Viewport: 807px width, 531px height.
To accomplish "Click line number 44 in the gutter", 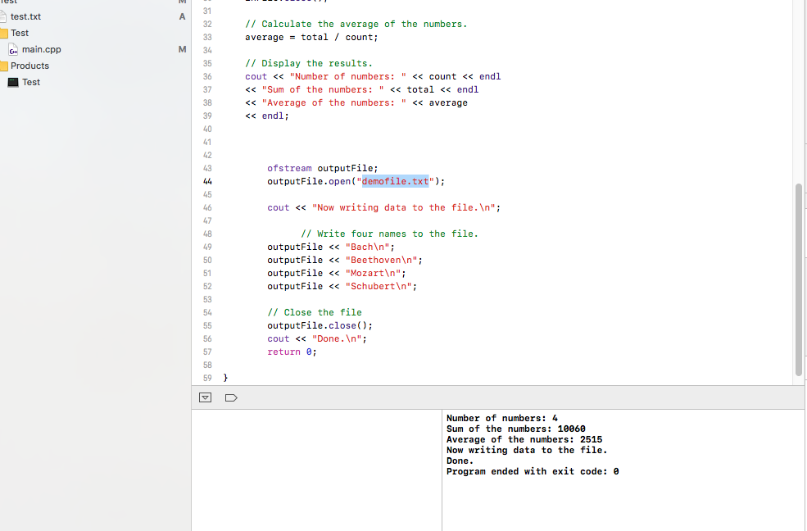I will point(207,181).
